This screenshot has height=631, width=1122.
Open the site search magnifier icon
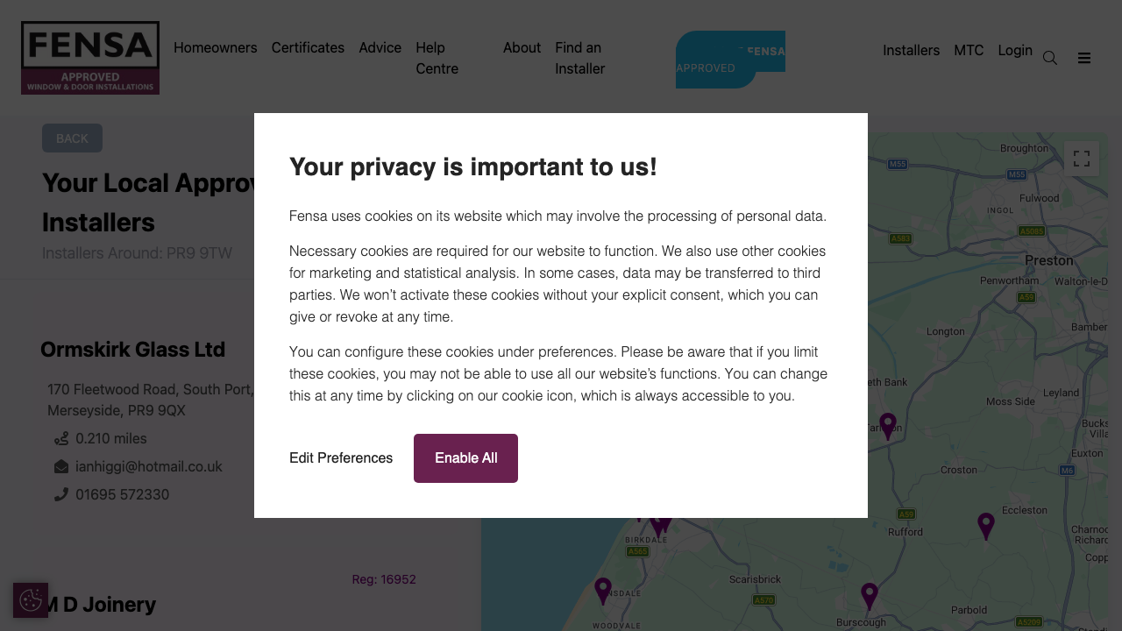[x=1049, y=58]
